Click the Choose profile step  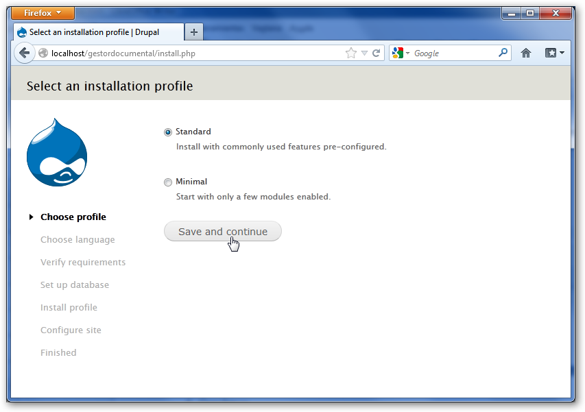pyautogui.click(x=73, y=217)
